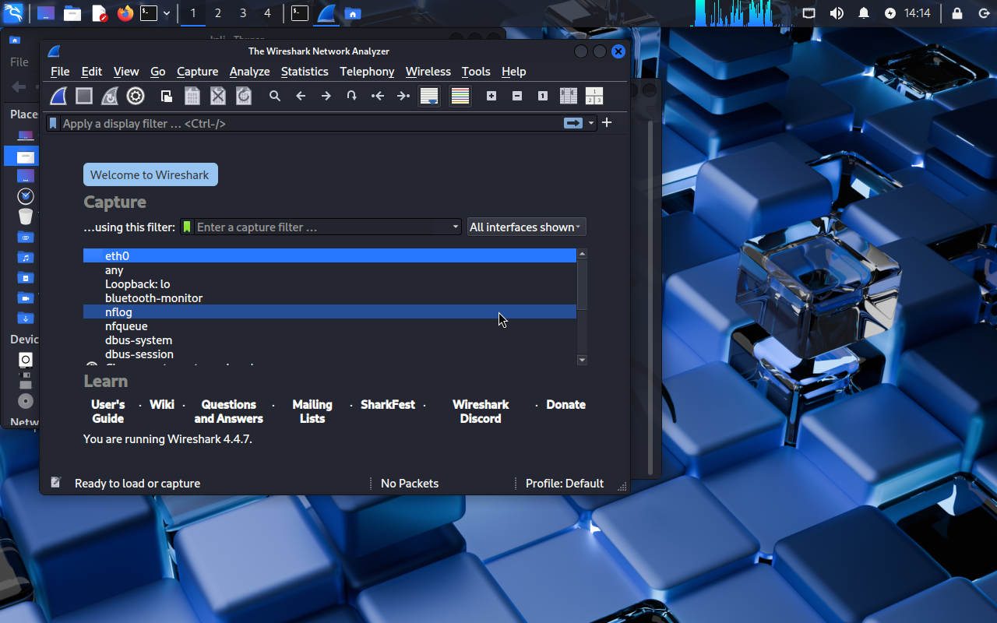Open the Donate link
The image size is (997, 623).
[x=566, y=404]
